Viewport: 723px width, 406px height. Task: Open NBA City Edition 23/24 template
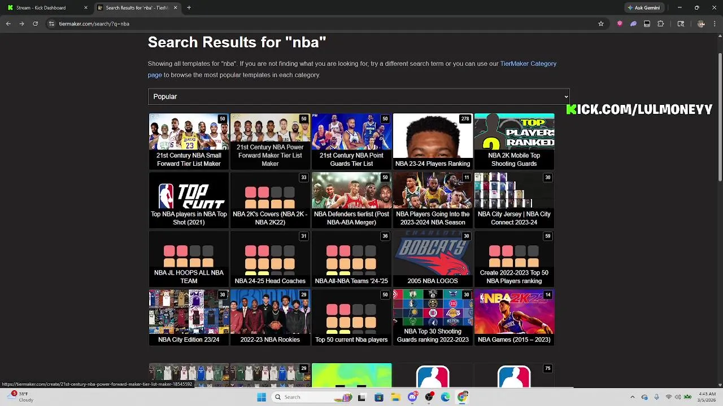(x=189, y=317)
